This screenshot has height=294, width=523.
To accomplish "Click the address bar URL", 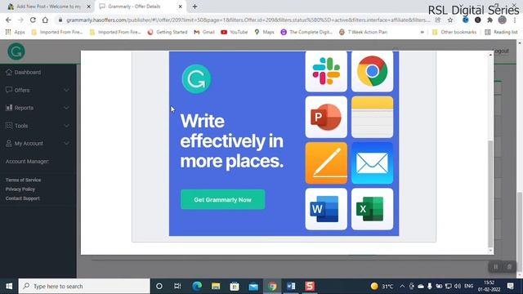I will pyautogui.click(x=248, y=20).
